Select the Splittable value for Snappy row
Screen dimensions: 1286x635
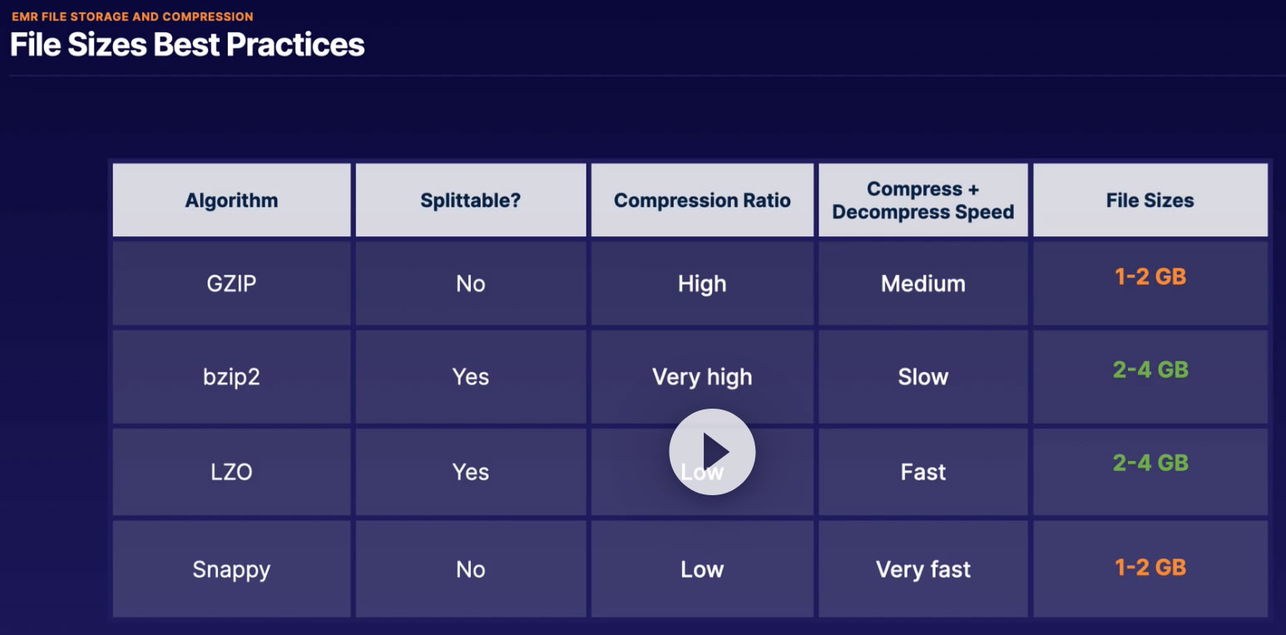coord(470,569)
